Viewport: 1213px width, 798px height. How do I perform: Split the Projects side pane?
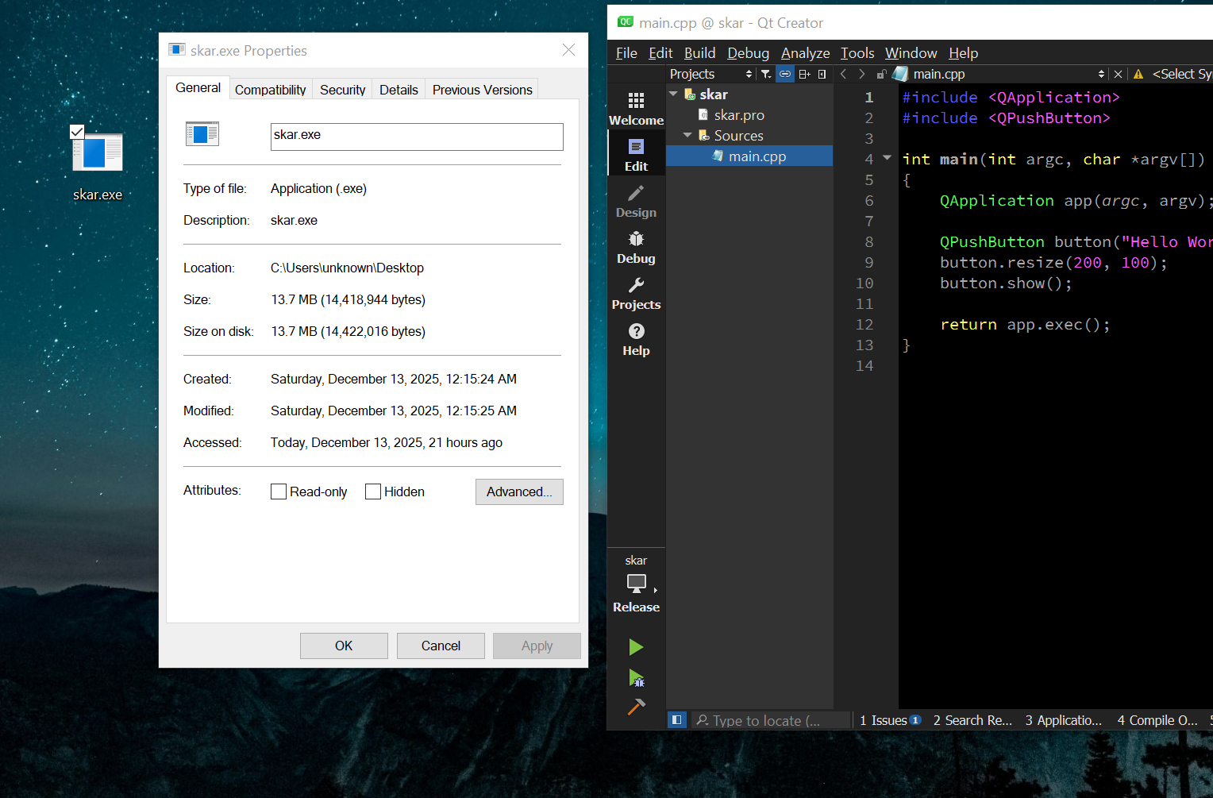[804, 74]
